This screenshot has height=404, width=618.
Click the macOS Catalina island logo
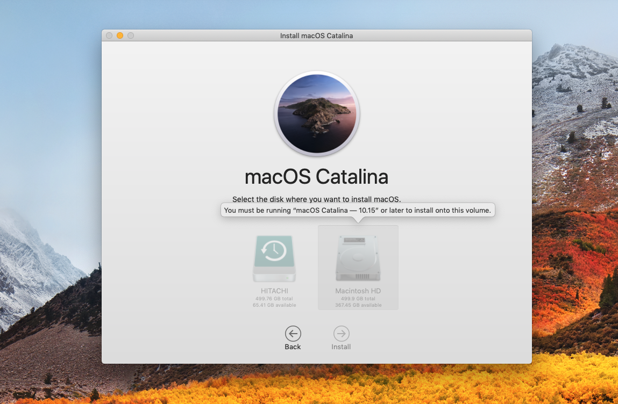point(317,113)
